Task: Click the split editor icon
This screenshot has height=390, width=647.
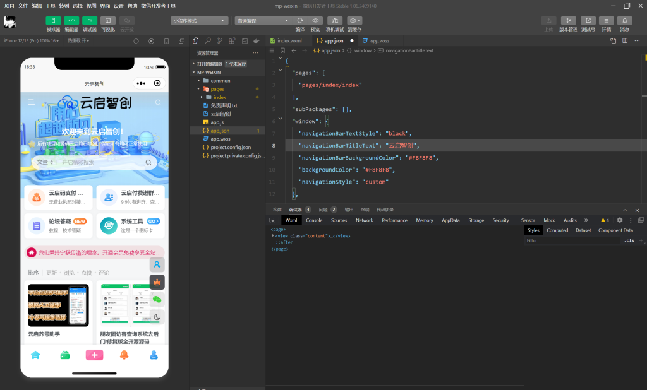Action: pos(625,41)
